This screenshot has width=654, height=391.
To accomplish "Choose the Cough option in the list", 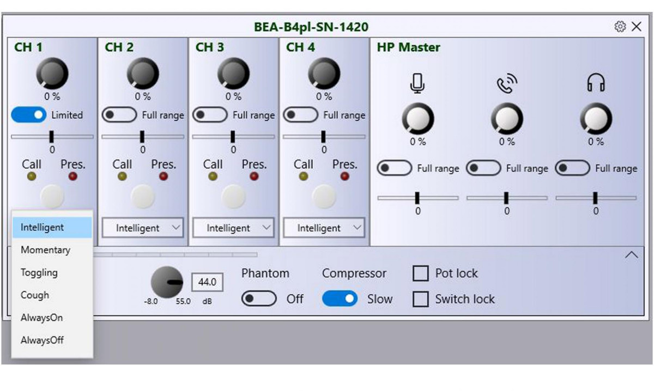I will click(x=35, y=295).
